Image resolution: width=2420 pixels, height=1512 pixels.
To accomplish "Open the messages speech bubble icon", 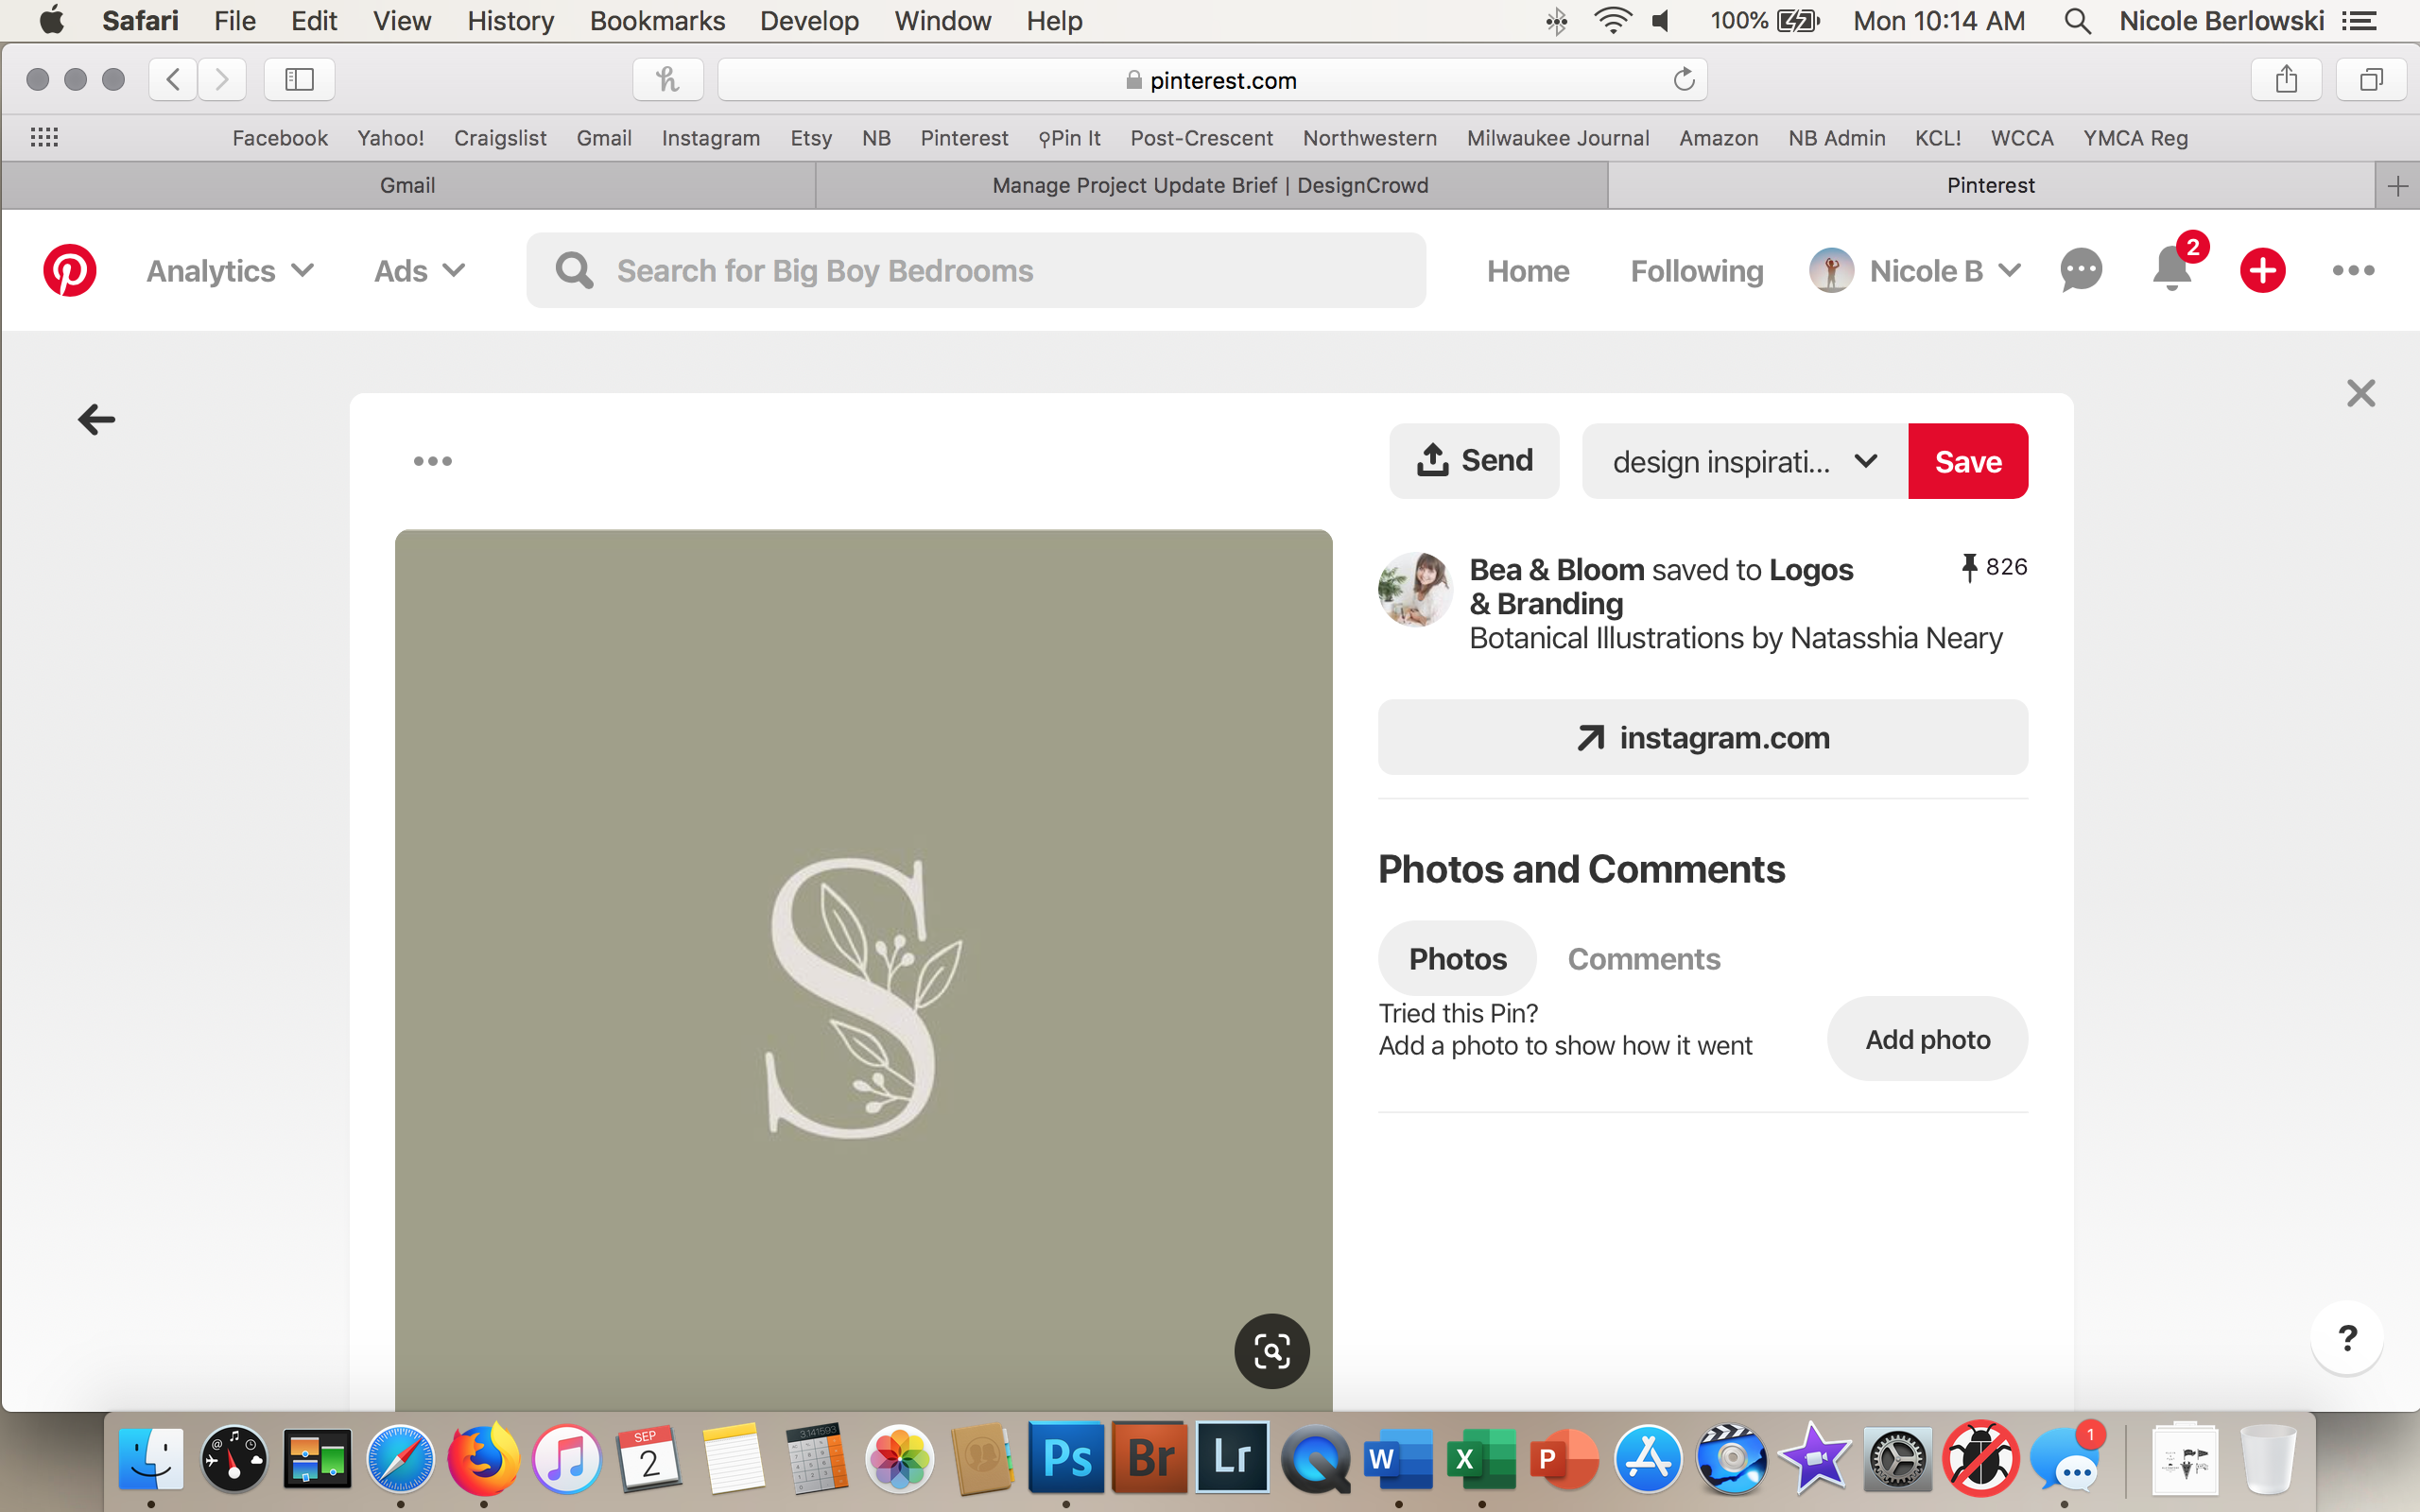I will (2080, 270).
